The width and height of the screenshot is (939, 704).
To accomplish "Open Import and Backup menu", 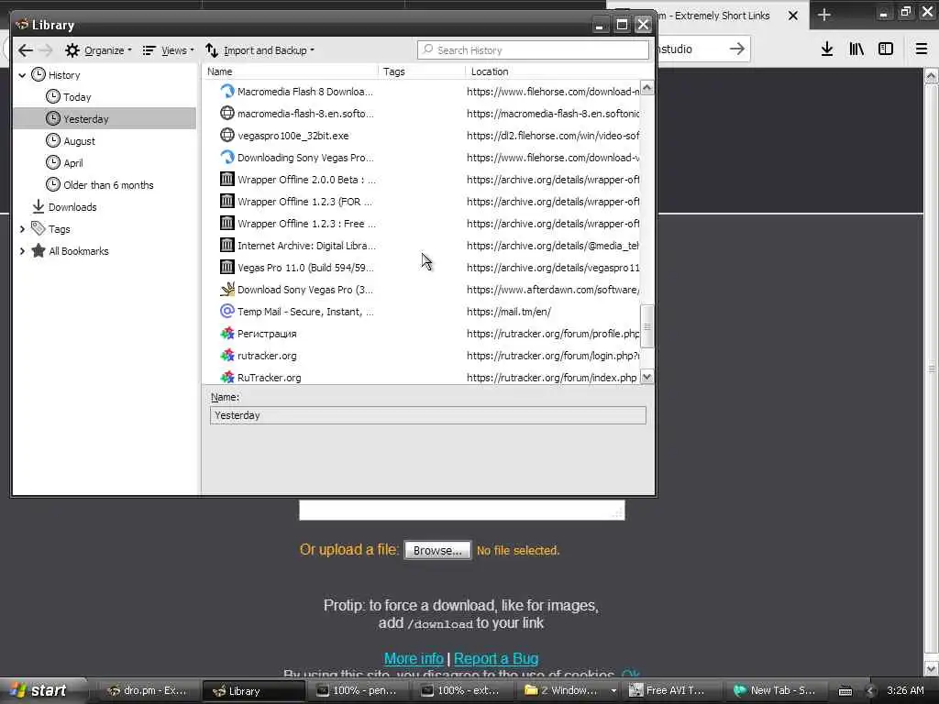I will coord(260,50).
